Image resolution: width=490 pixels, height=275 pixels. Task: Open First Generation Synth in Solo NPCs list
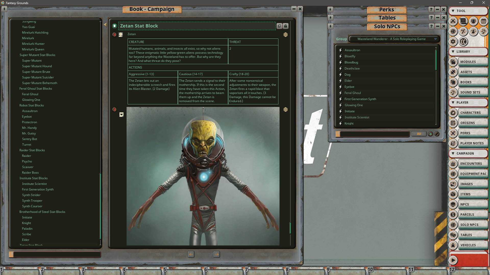pyautogui.click(x=360, y=99)
